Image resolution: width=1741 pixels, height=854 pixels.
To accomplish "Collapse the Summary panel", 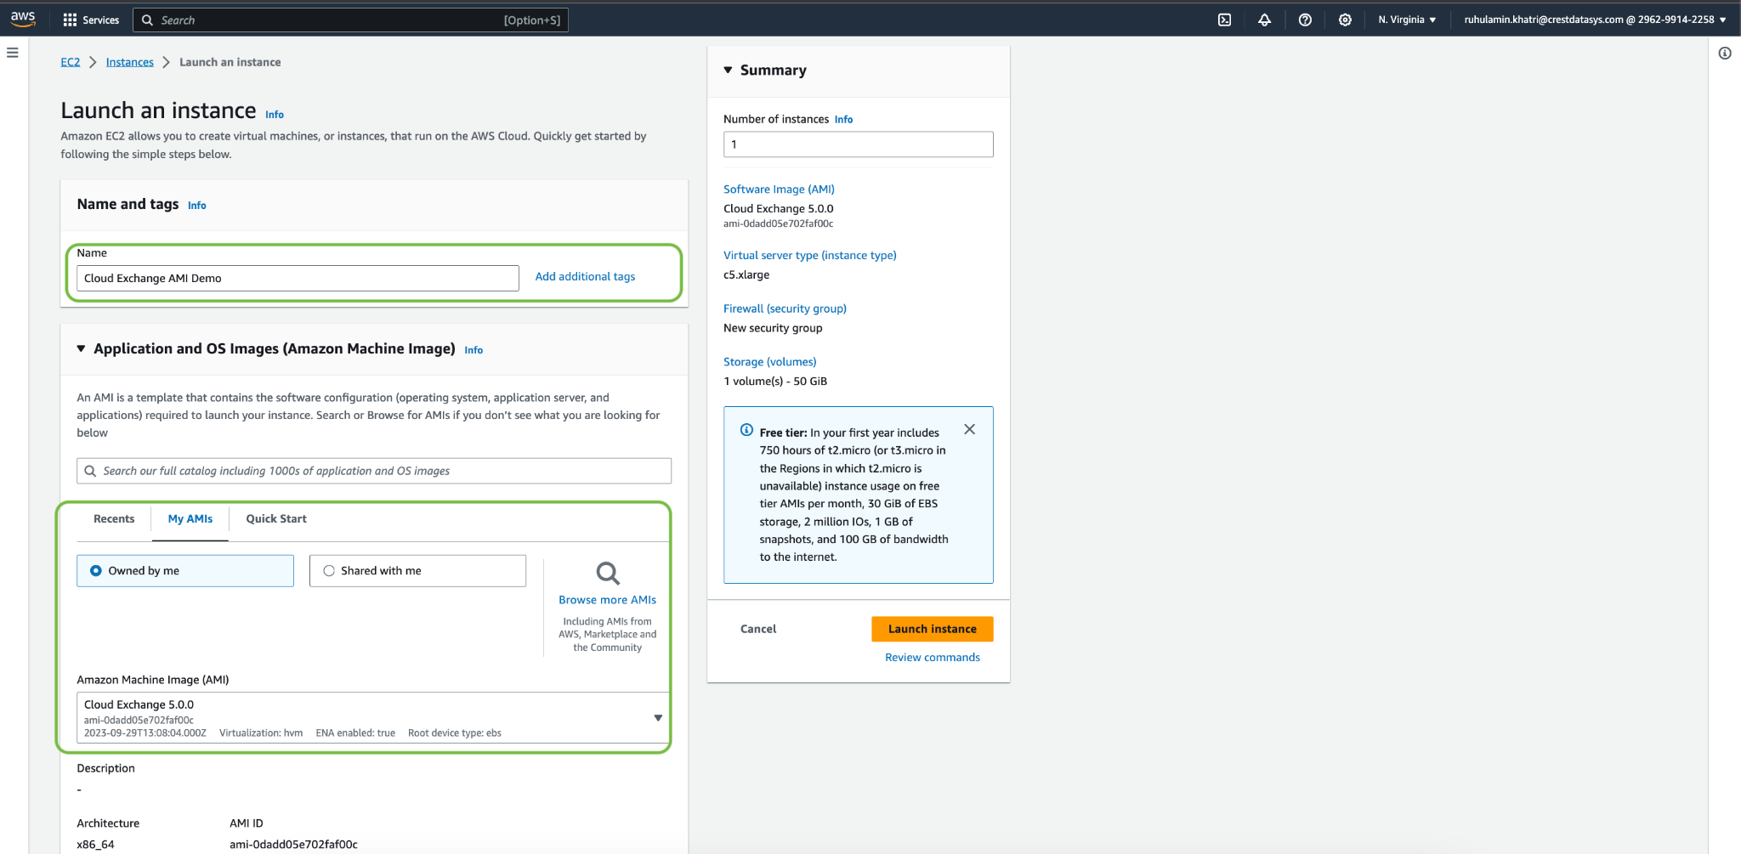I will click(728, 70).
